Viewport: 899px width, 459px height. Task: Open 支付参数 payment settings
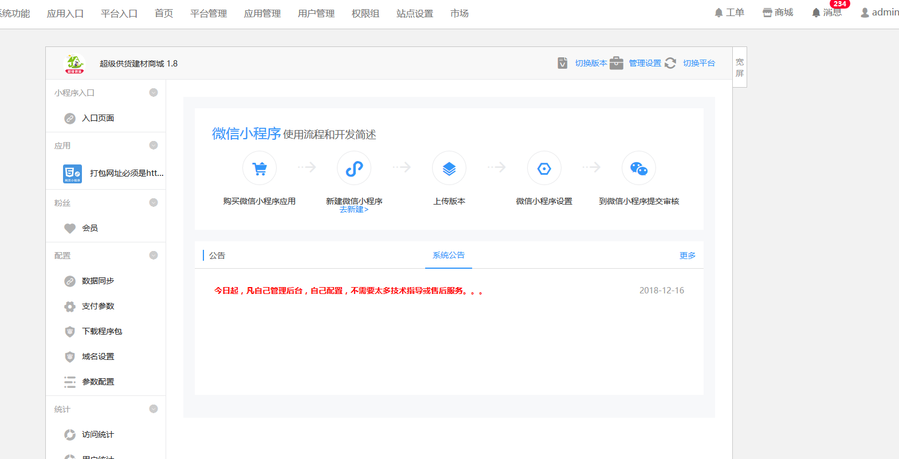tap(98, 307)
